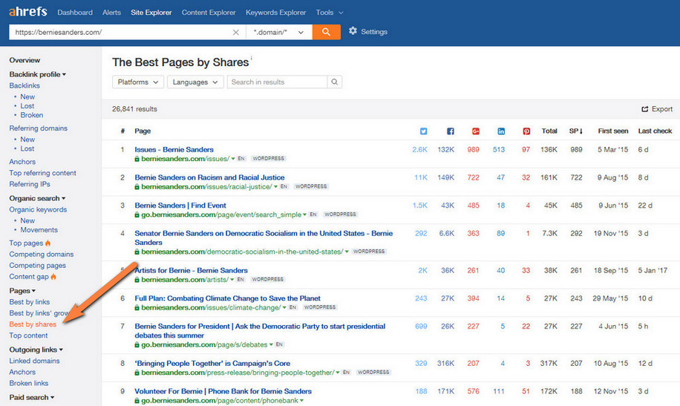This screenshot has width=680, height=406.
Task: Open 'Artists for Bernie' page link
Action: pyautogui.click(x=191, y=271)
